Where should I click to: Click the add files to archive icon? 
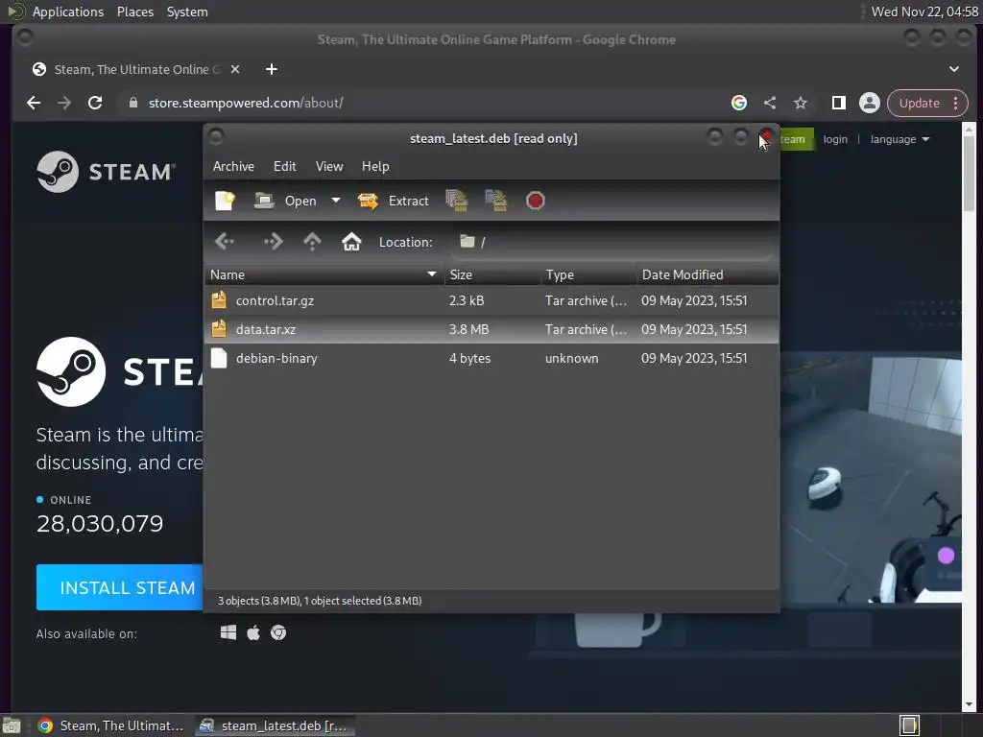pyautogui.click(x=457, y=201)
